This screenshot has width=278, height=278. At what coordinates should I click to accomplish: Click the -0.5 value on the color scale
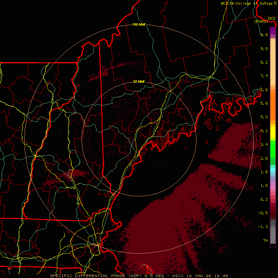[263, 213]
